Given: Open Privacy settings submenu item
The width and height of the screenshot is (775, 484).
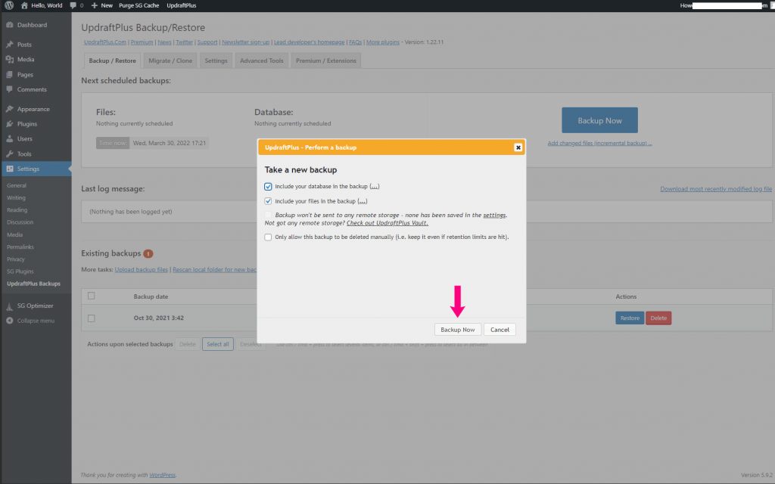Looking at the screenshot, I should click(x=15, y=259).
